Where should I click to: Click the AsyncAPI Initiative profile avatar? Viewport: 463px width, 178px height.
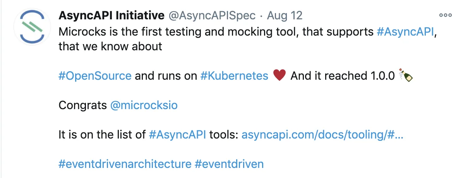[x=33, y=27]
